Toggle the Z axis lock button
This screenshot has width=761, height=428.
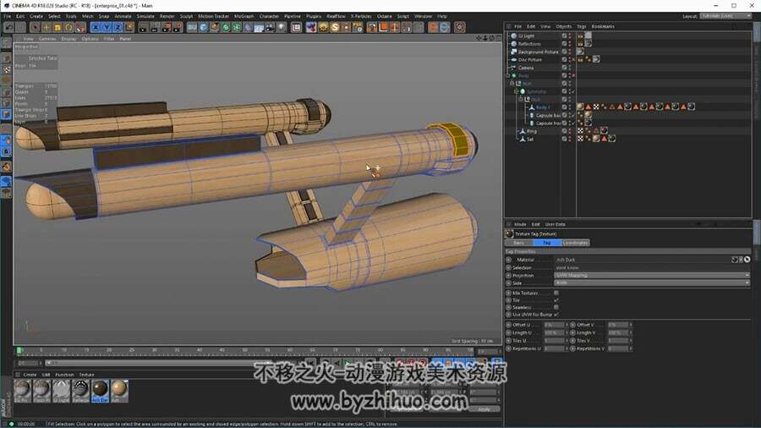click(118, 28)
